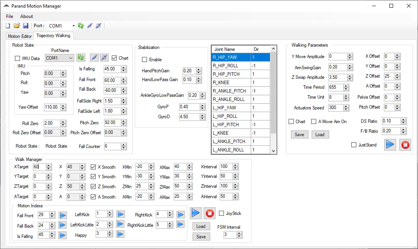The image size is (418, 249).
Task: Click the toolbar connect plug icon
Action: [90, 26]
